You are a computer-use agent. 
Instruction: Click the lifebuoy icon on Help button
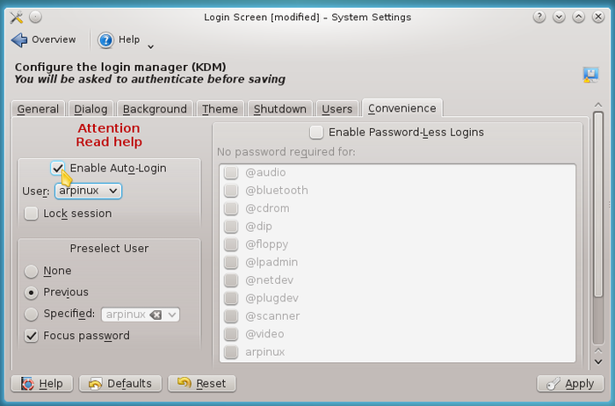(27, 384)
